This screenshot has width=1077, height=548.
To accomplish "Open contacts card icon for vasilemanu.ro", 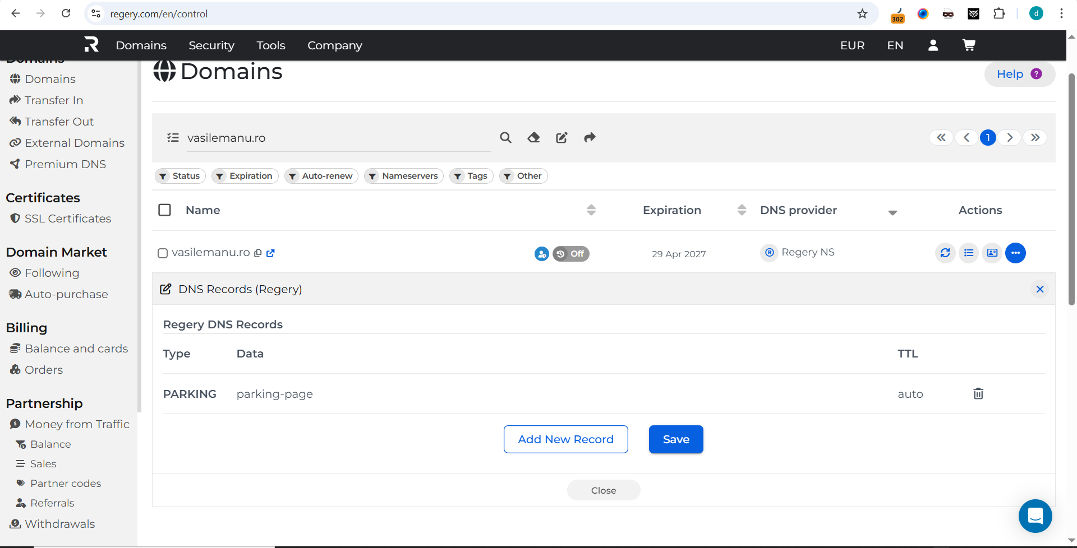I will [992, 253].
